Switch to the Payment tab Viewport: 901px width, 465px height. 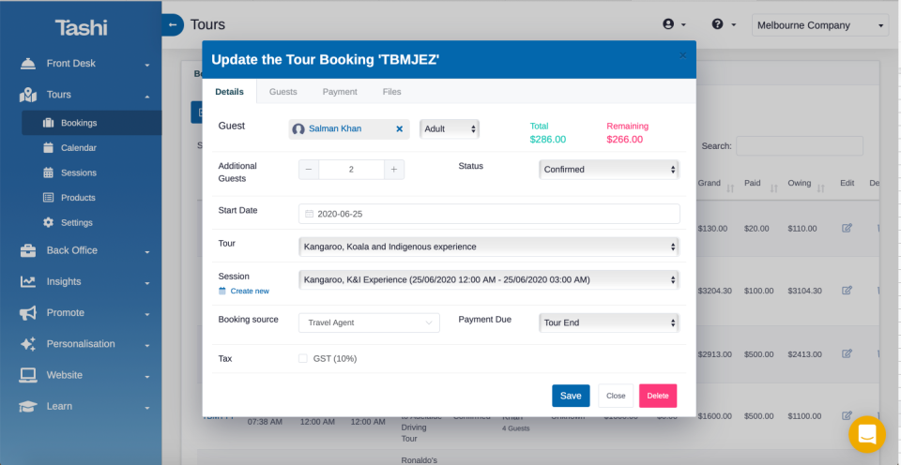pyautogui.click(x=340, y=92)
